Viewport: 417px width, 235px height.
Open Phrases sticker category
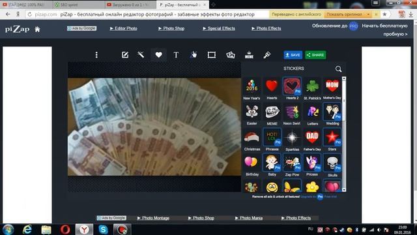tap(272, 140)
